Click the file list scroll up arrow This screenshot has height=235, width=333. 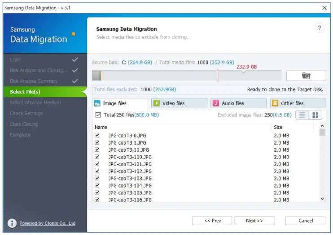[322, 126]
